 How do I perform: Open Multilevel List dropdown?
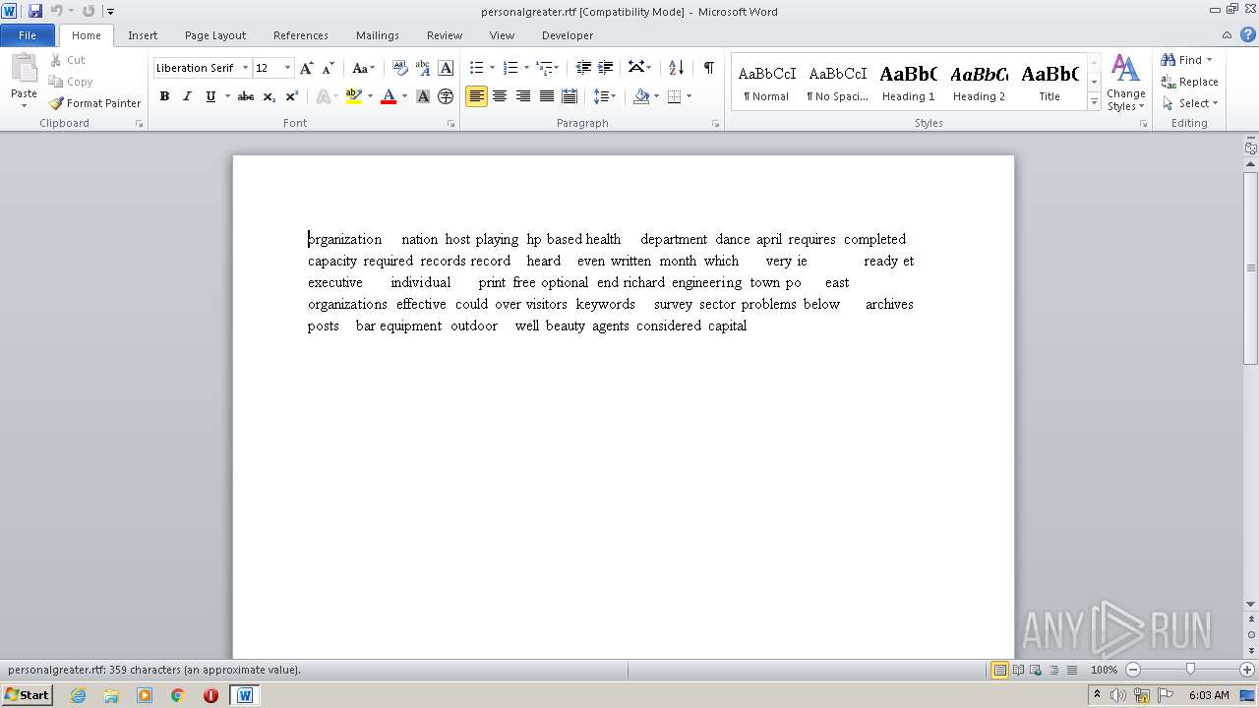click(x=557, y=68)
